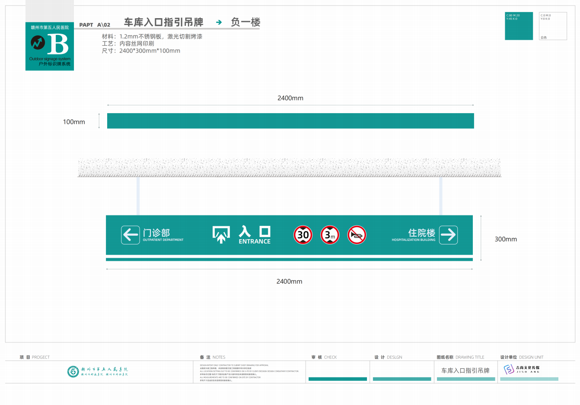Screen dimensions: 580x405
Task: Click the lower 2400mm dimension label
Action: (x=290, y=282)
